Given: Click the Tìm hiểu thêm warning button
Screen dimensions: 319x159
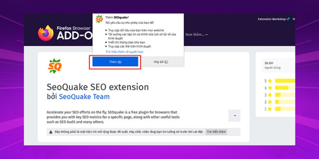Looking at the screenshot, I should coord(216,132).
